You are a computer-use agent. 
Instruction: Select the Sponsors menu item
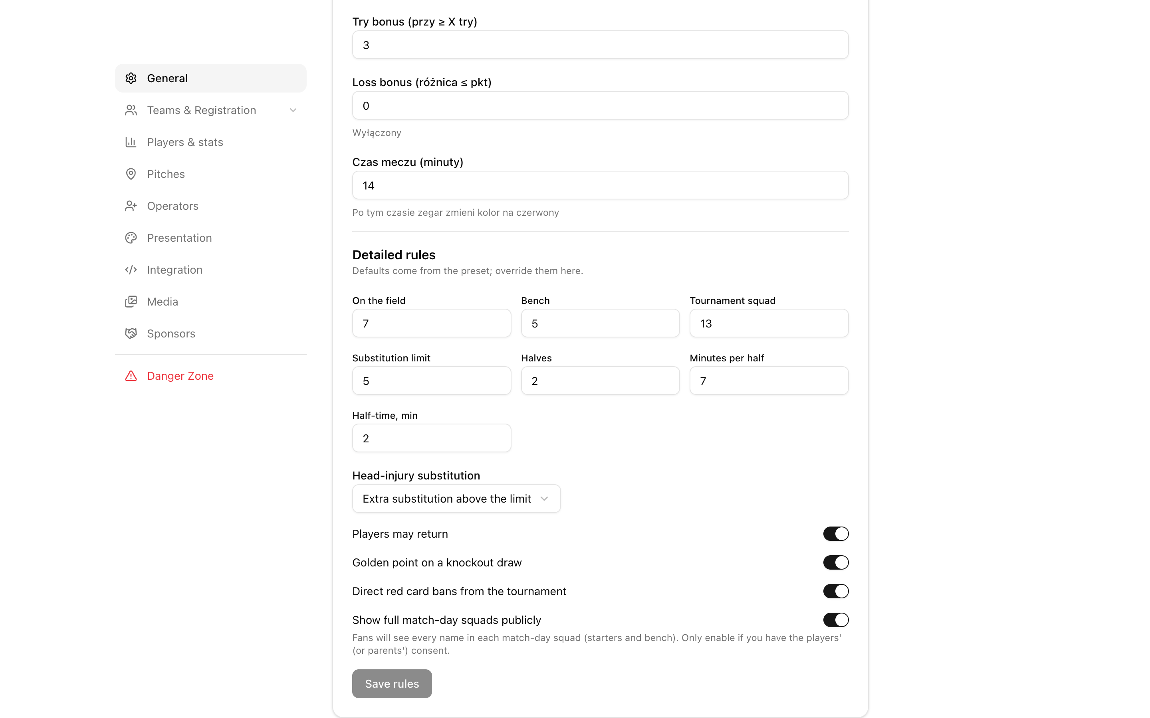coord(210,333)
